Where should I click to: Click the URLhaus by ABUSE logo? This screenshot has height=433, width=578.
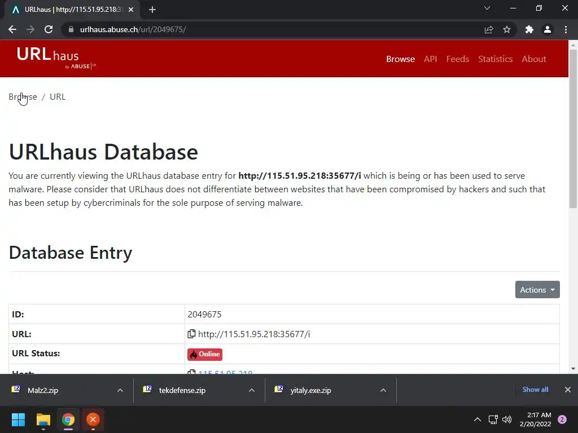56,58
